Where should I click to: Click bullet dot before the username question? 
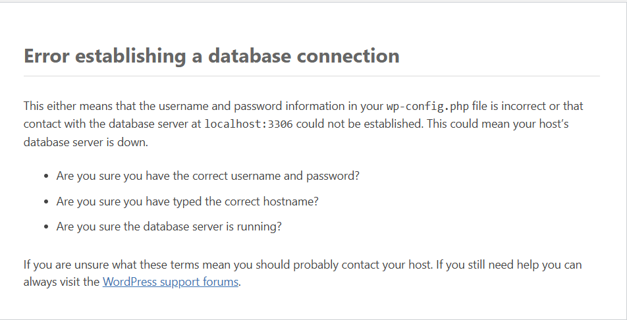tap(47, 176)
